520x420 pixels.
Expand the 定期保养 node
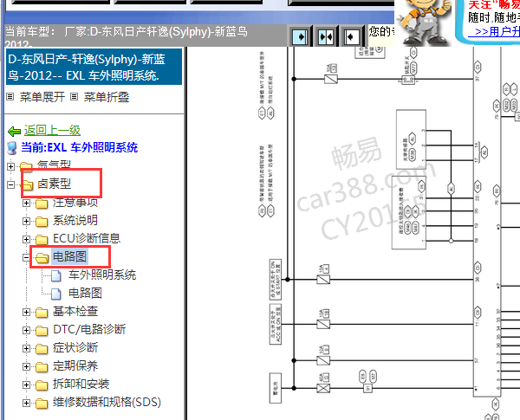coord(27,366)
